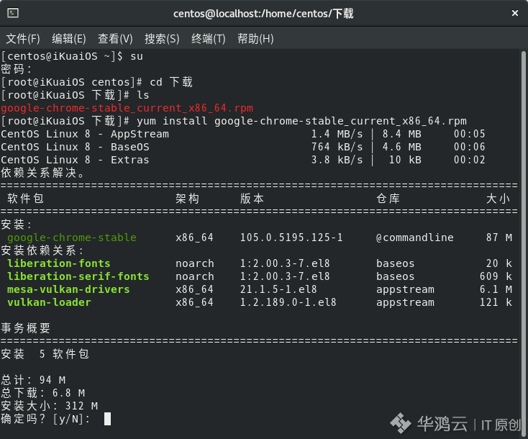Click the @commandline repository entry
Image resolution: width=528 pixels, height=439 pixels.
[x=415, y=237]
